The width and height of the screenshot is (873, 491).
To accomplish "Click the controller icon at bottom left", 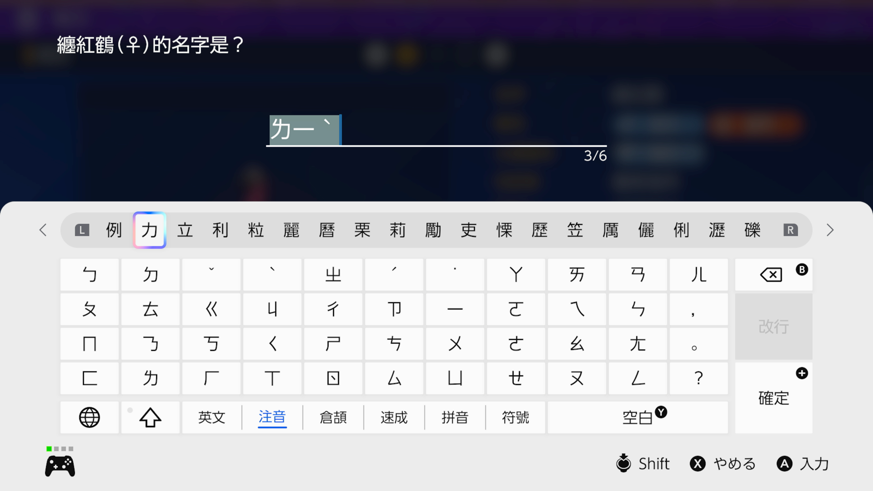I will click(x=60, y=466).
